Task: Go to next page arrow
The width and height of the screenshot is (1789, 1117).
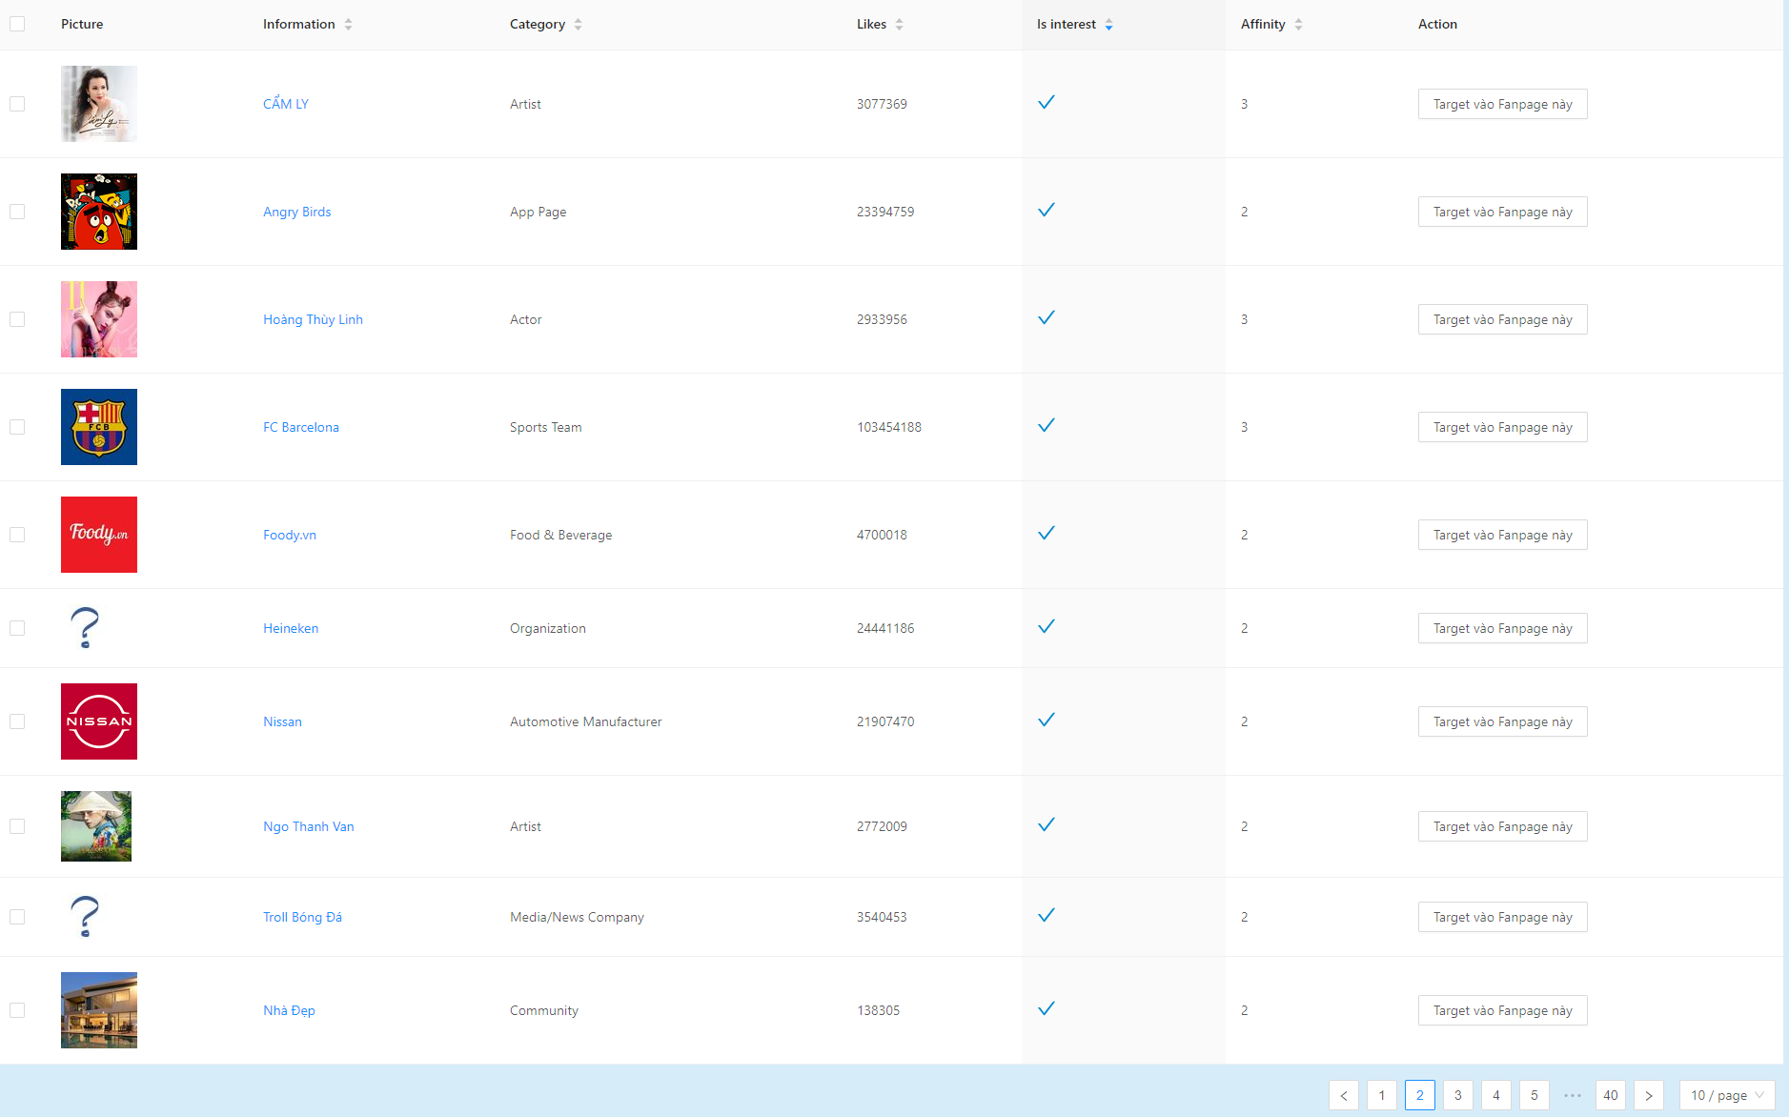Action: pyautogui.click(x=1649, y=1095)
